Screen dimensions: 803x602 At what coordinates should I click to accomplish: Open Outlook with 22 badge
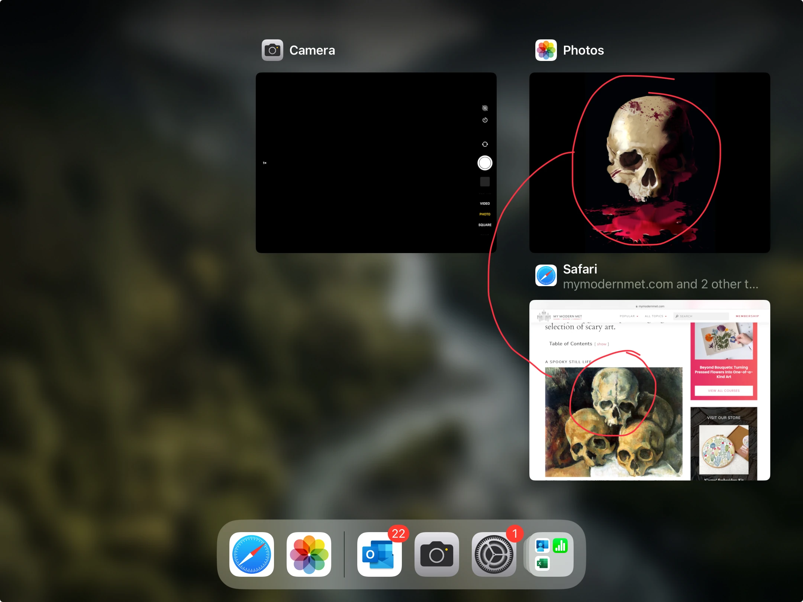pyautogui.click(x=379, y=554)
